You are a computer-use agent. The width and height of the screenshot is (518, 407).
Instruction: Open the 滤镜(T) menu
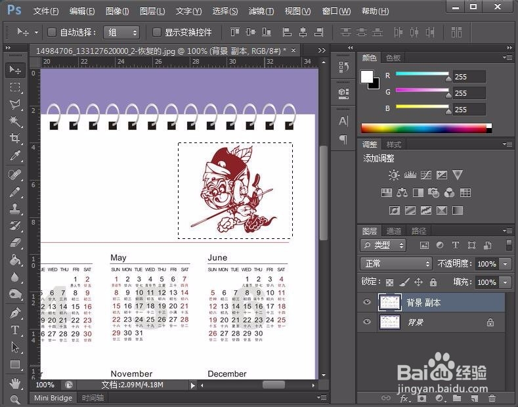click(x=261, y=11)
